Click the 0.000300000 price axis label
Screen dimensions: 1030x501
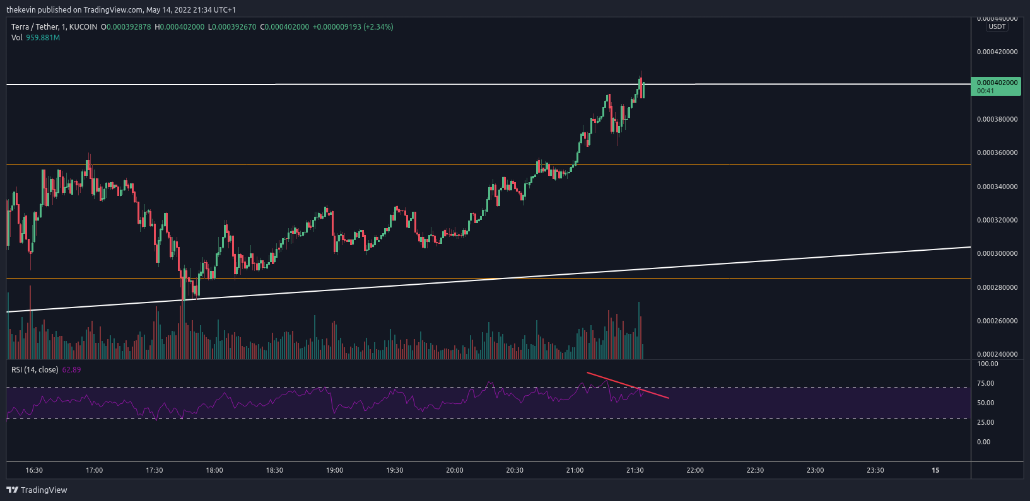coord(997,253)
